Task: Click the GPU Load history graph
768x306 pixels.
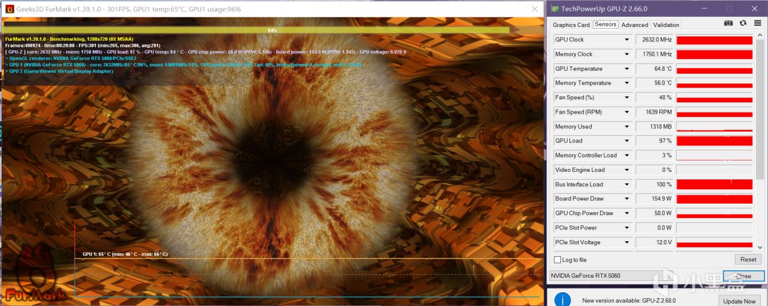Action: [x=715, y=141]
